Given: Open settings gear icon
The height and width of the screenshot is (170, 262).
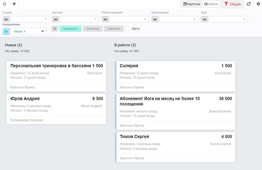Looking at the screenshot, I should [258, 4].
